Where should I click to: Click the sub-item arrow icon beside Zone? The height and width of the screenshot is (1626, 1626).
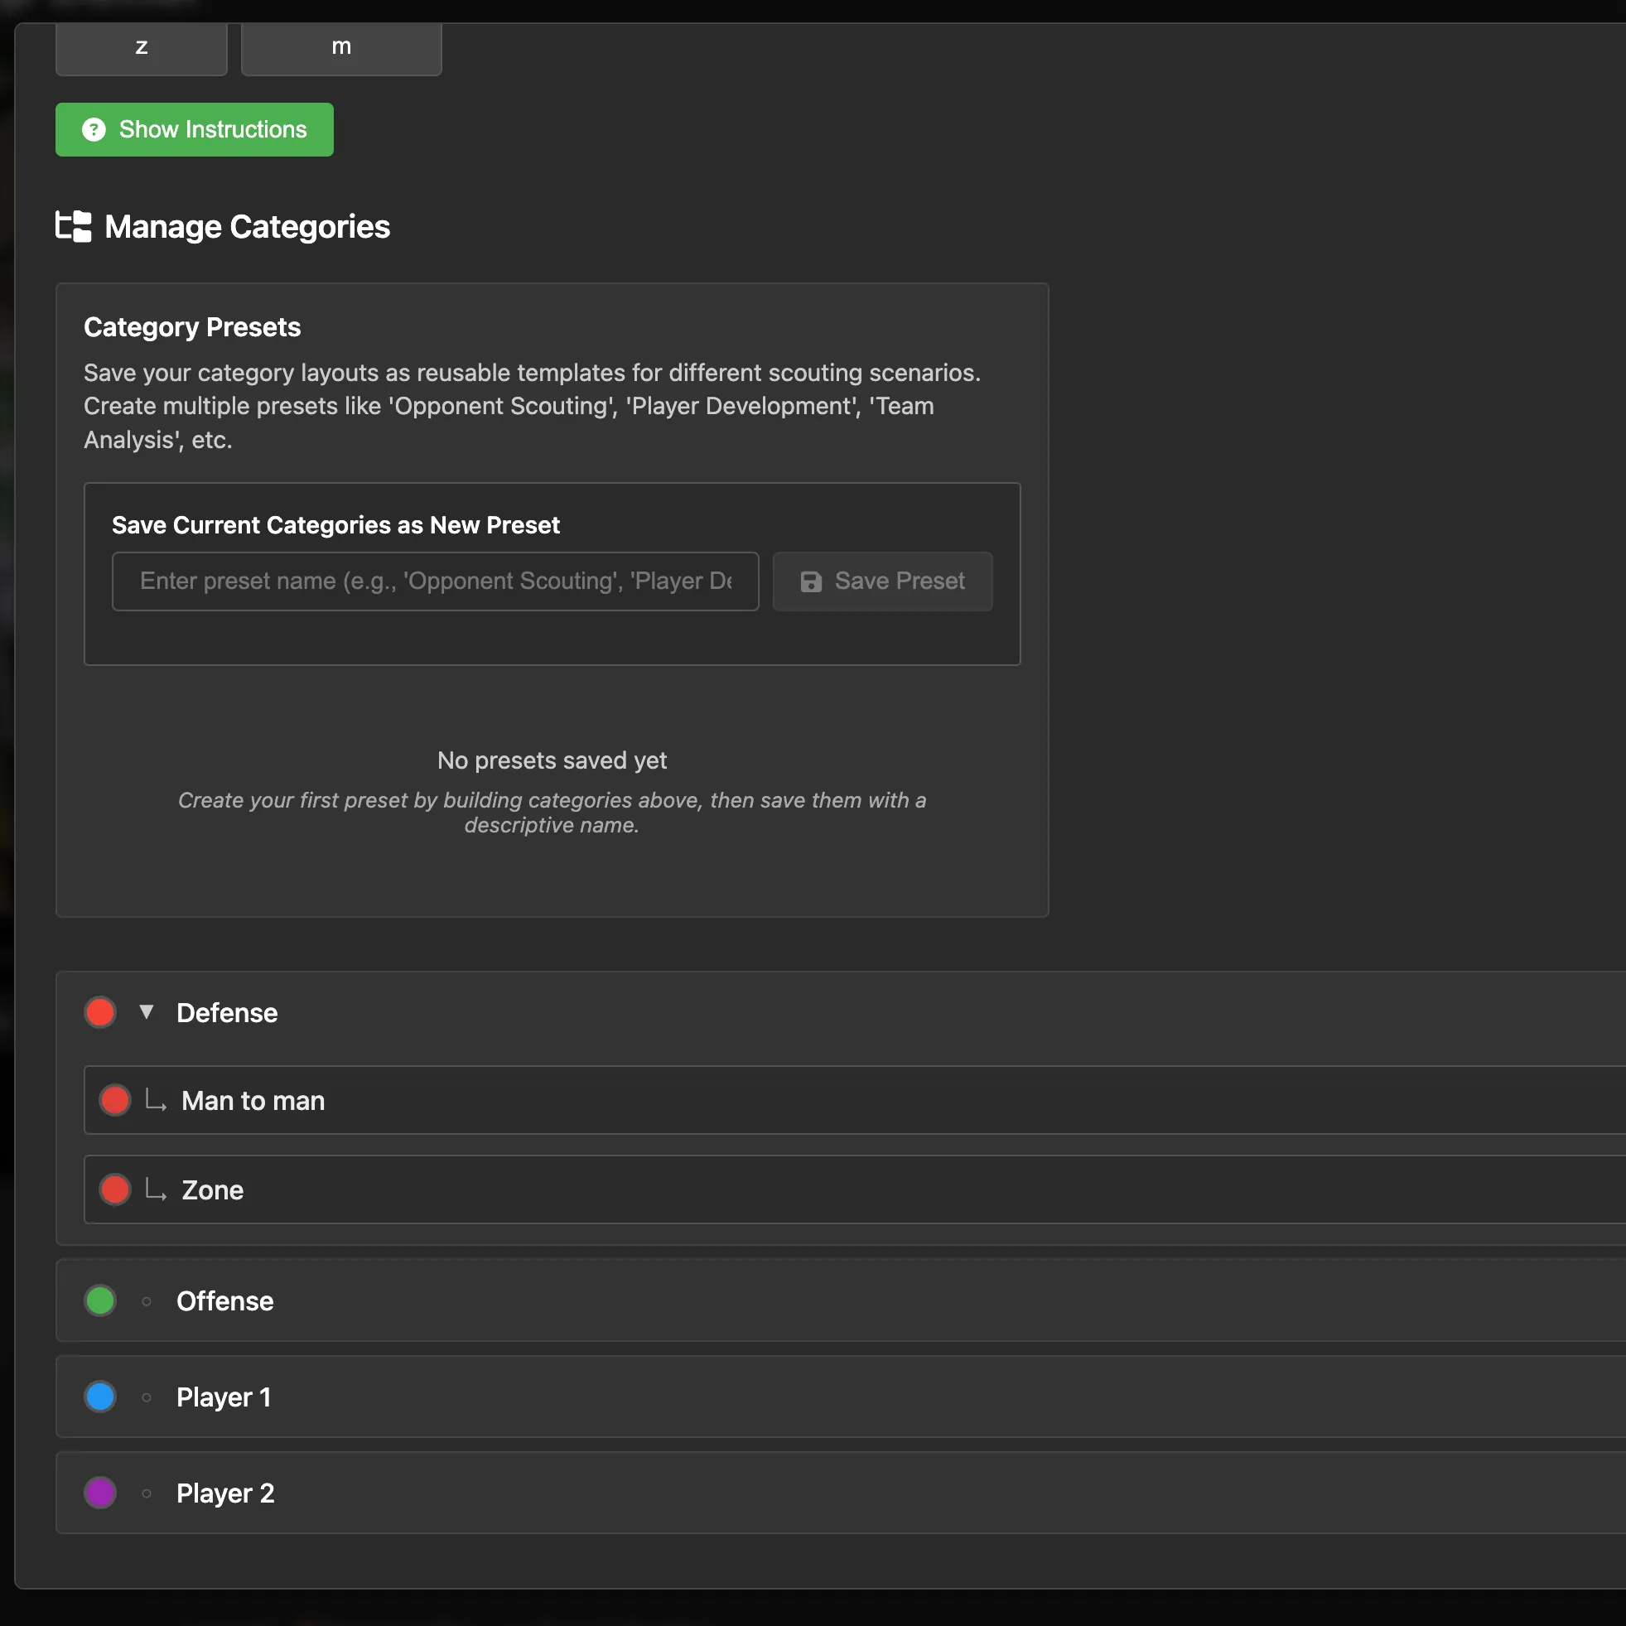point(155,1189)
